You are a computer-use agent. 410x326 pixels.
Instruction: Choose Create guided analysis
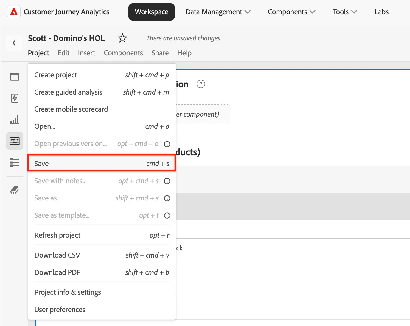pos(102,92)
